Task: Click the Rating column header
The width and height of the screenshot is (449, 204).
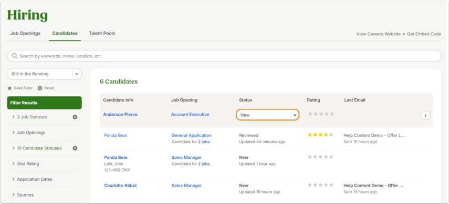Action: coord(314,100)
